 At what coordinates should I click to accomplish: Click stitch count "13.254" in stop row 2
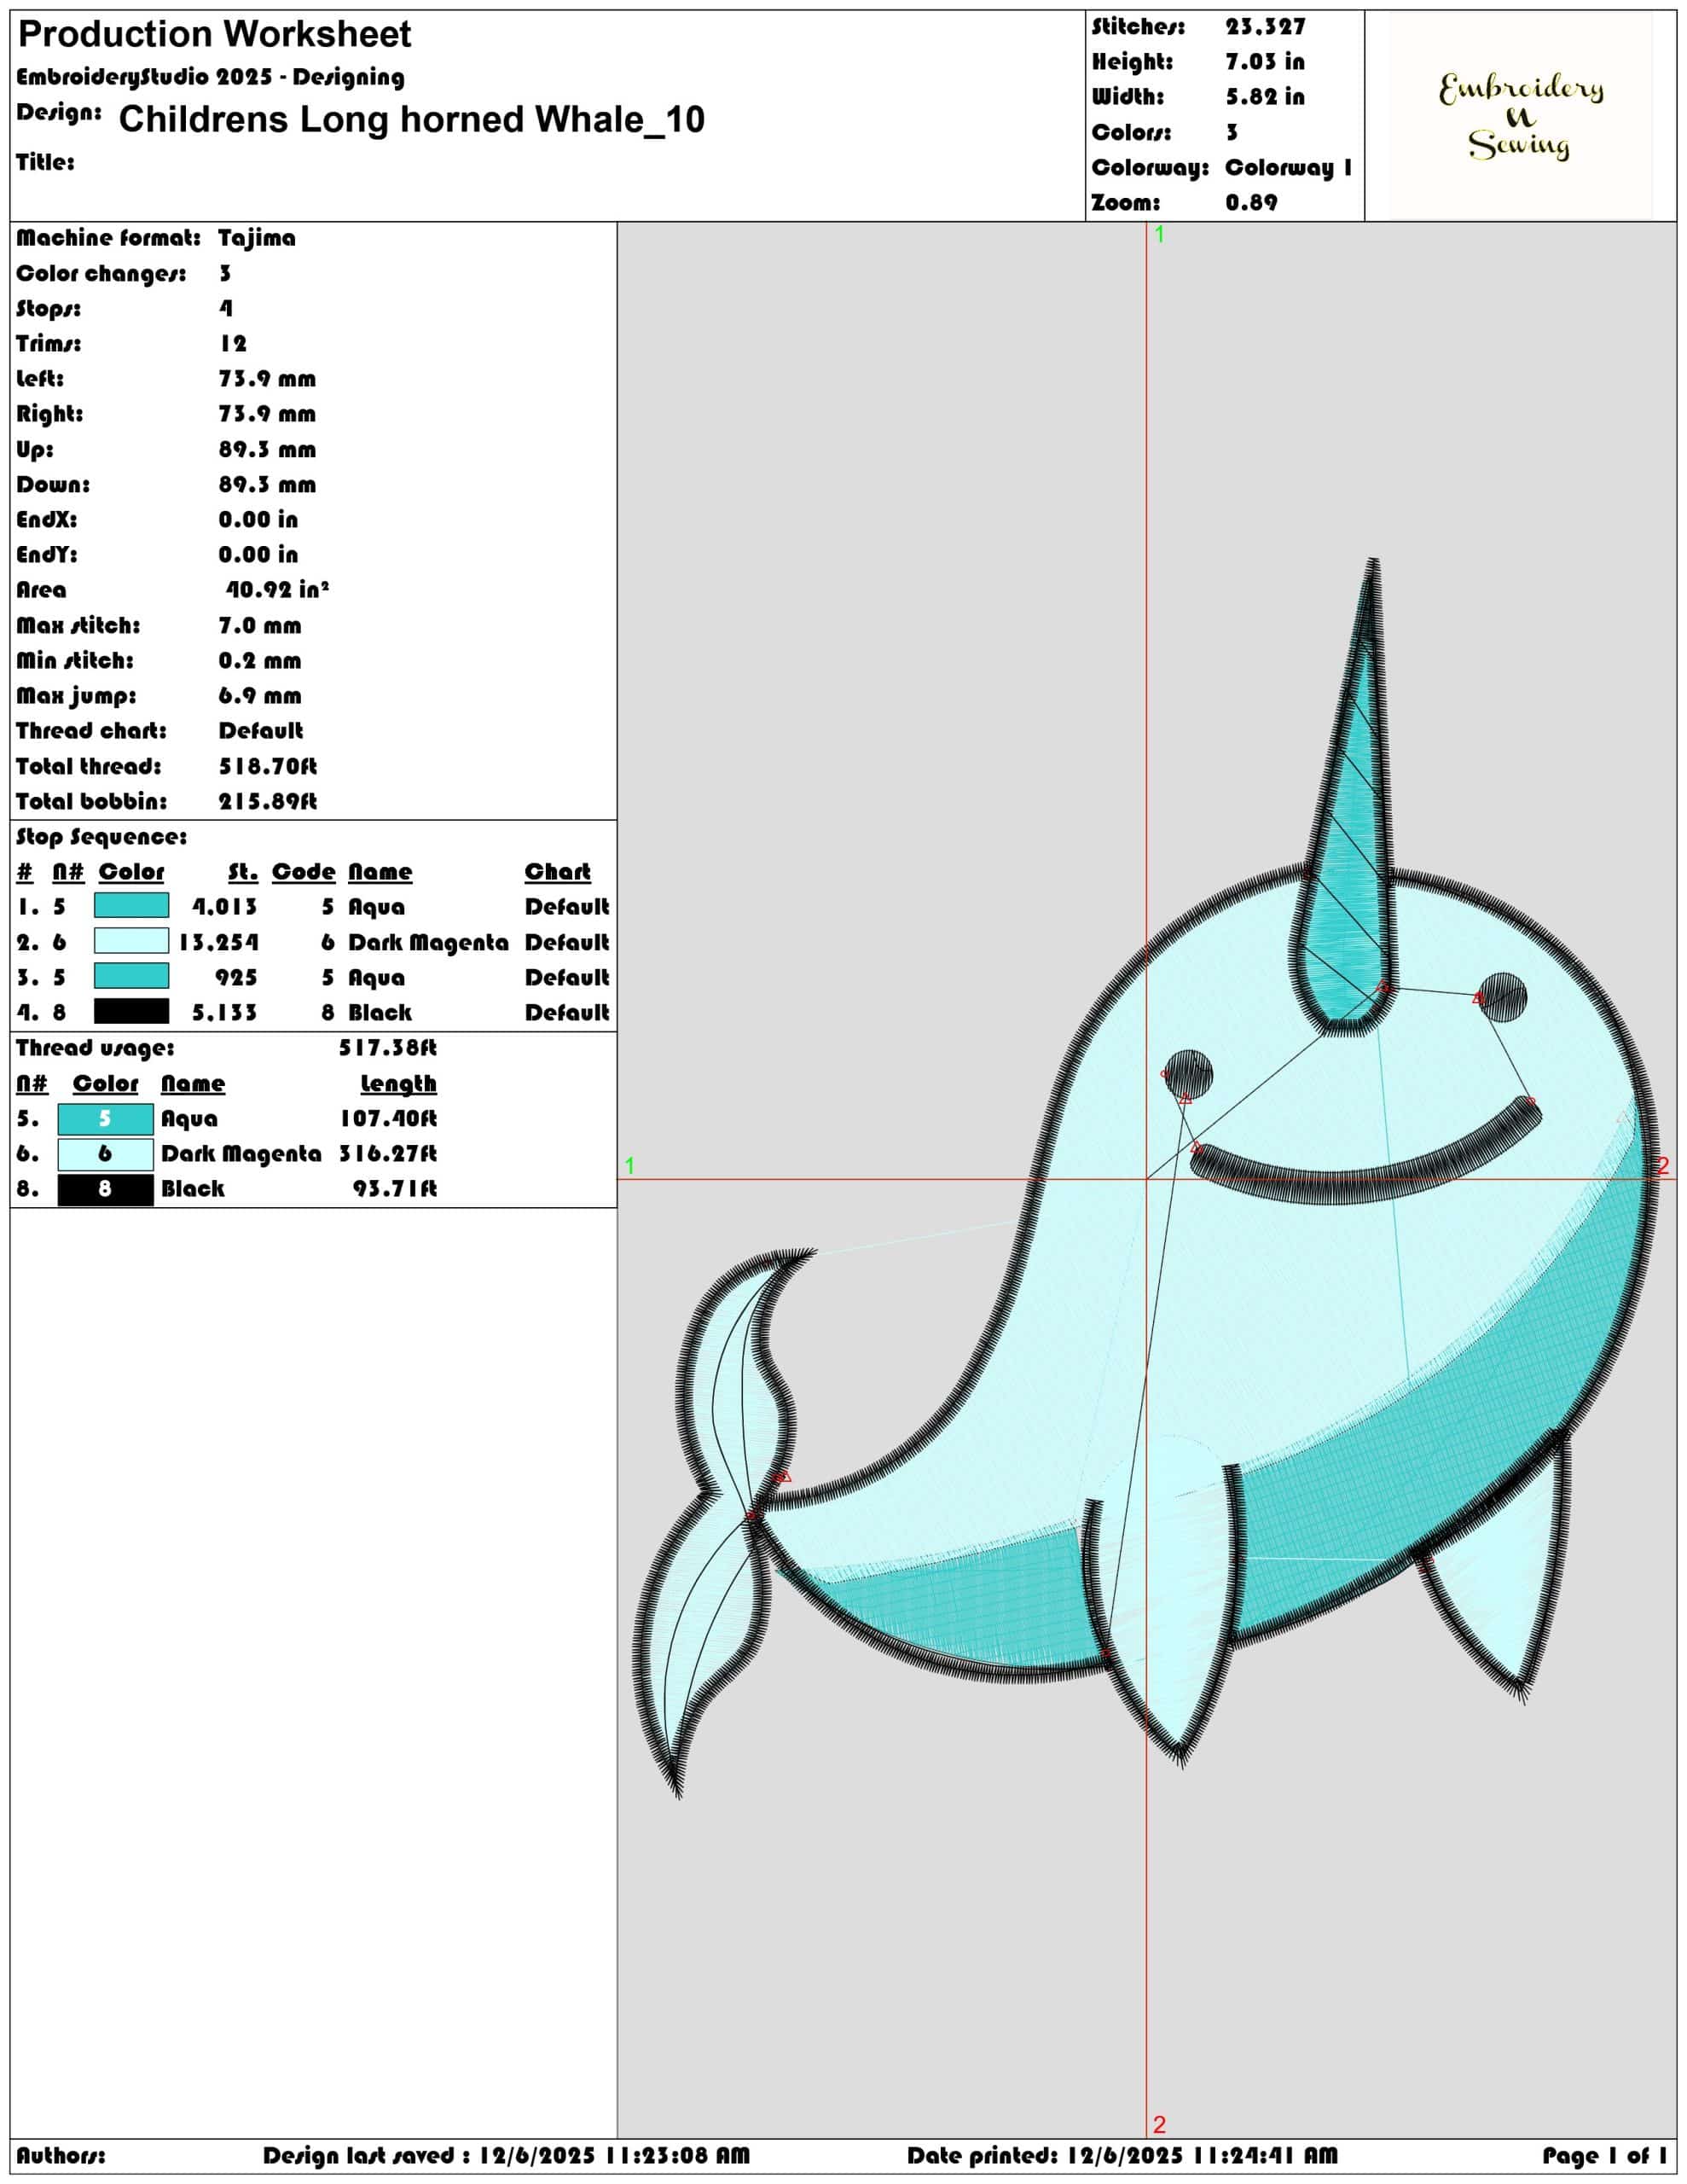point(218,942)
